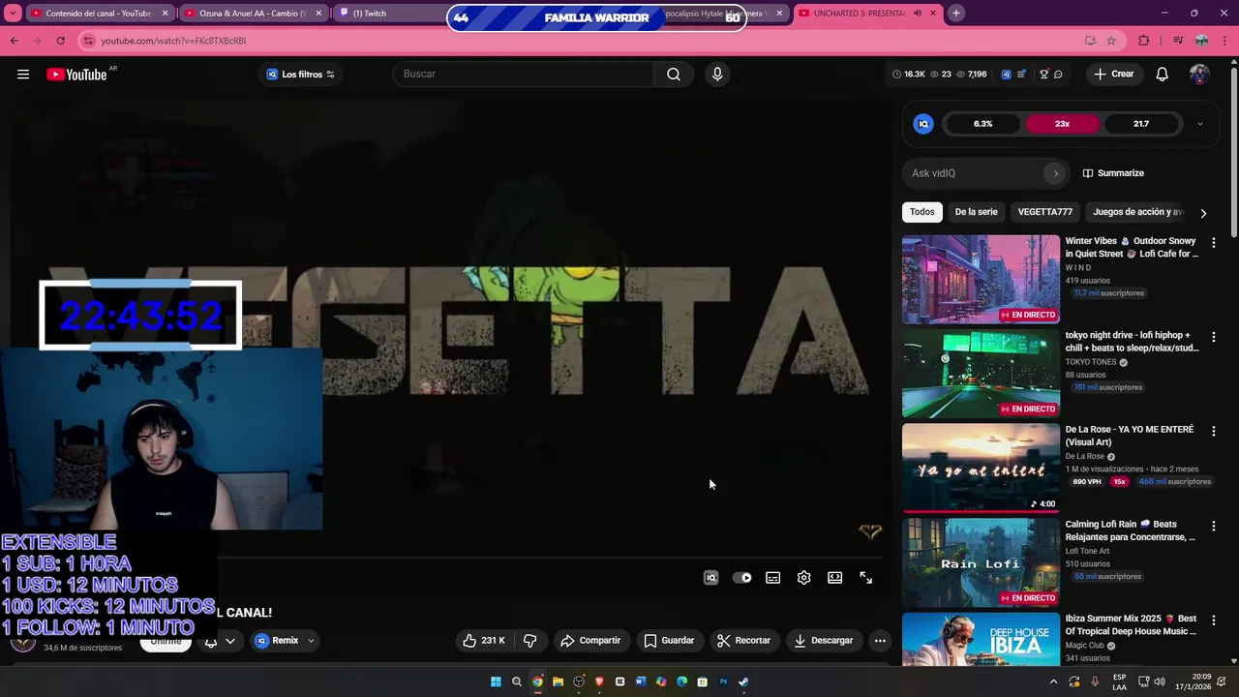Dislike the video
This screenshot has width=1239, height=697.
pyautogui.click(x=529, y=641)
